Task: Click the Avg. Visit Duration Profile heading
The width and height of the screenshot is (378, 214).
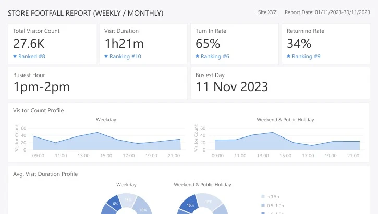Action: coord(45,174)
